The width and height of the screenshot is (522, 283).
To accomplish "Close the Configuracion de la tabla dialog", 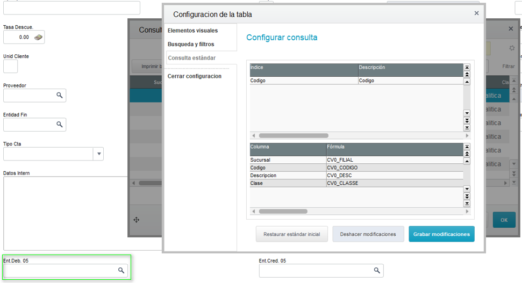I will [476, 13].
